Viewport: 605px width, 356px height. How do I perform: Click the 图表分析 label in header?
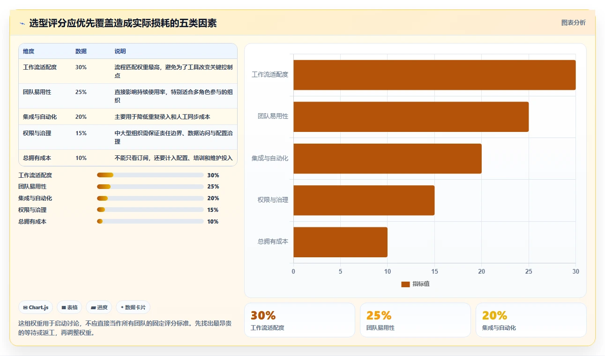point(573,22)
